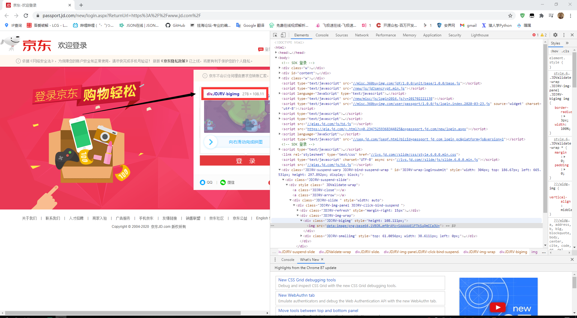Viewport: 577px width, 318px height.
Task: Click the yellow warning count indicator
Action: click(544, 35)
